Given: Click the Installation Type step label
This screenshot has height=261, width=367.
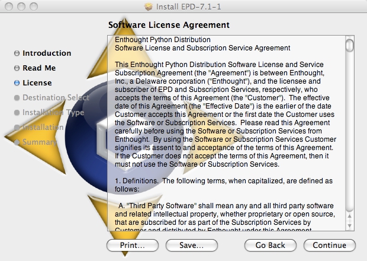Looking at the screenshot, I should [53, 113].
